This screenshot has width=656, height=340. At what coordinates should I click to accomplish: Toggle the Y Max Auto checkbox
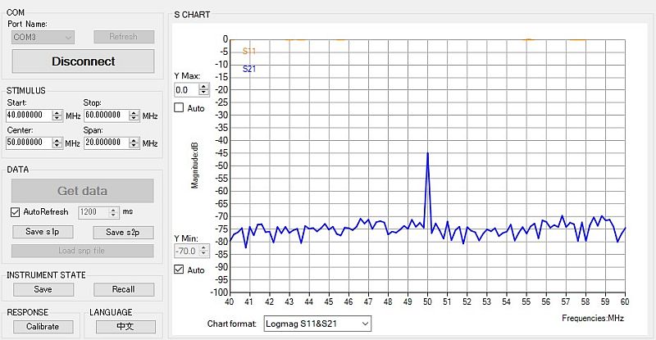(180, 108)
